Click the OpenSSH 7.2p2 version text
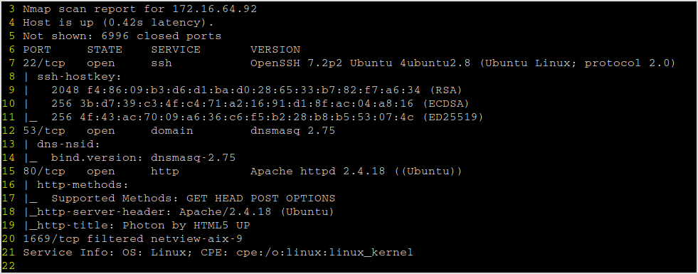 click(x=297, y=63)
